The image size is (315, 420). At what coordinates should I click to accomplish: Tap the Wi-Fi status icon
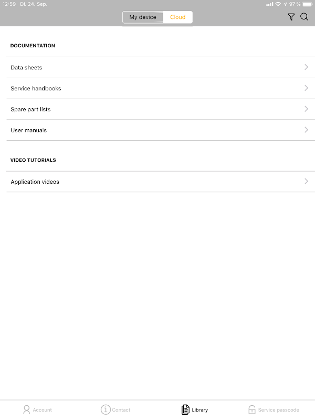click(x=278, y=4)
